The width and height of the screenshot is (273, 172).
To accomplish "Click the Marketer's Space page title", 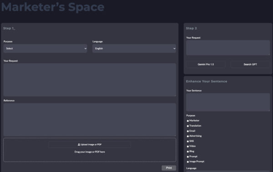I will coord(53,7).
